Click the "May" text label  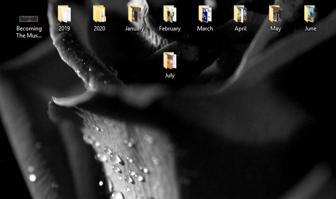point(275,29)
